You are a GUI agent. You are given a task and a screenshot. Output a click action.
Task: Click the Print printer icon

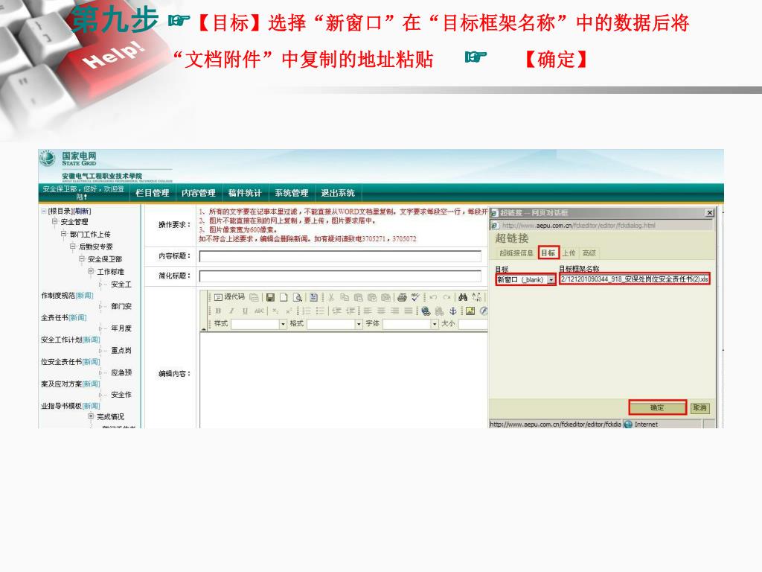(402, 297)
